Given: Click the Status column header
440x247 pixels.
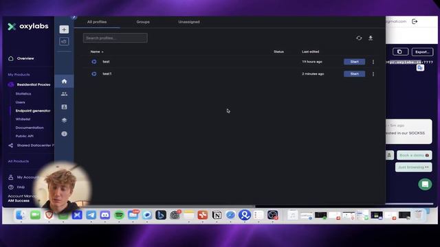Looking at the screenshot, I should (278, 52).
